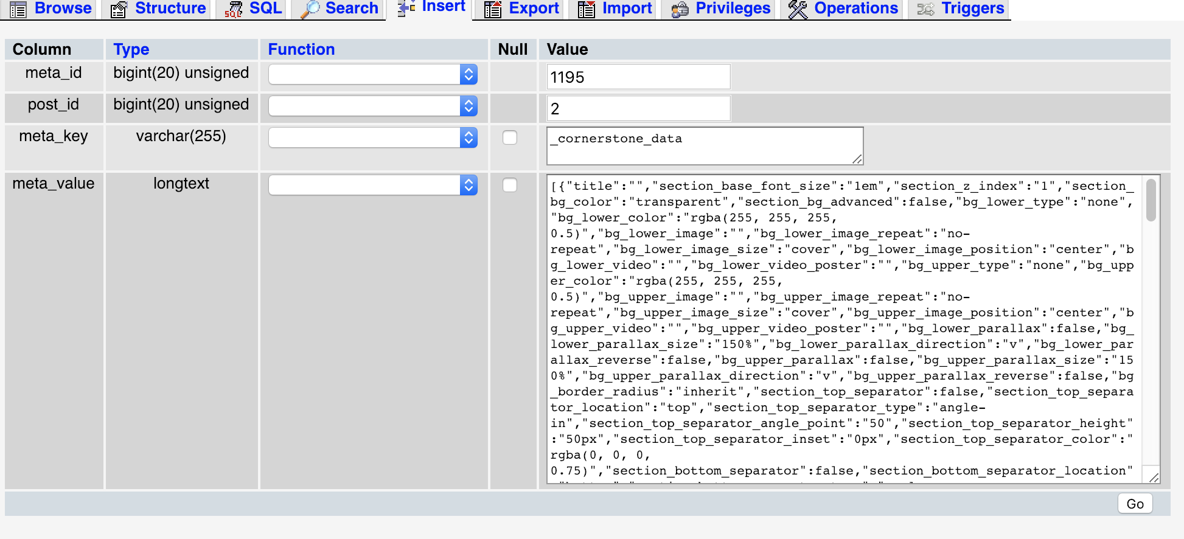Sort by the Type column header link
The image size is (1184, 539).
click(x=131, y=49)
